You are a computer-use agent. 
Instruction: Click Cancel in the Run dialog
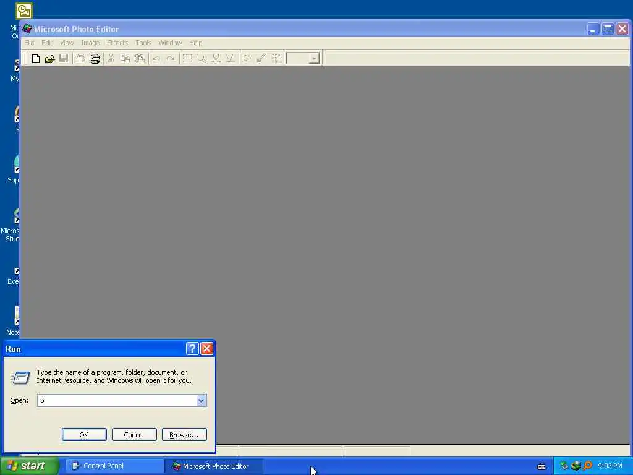coord(134,435)
